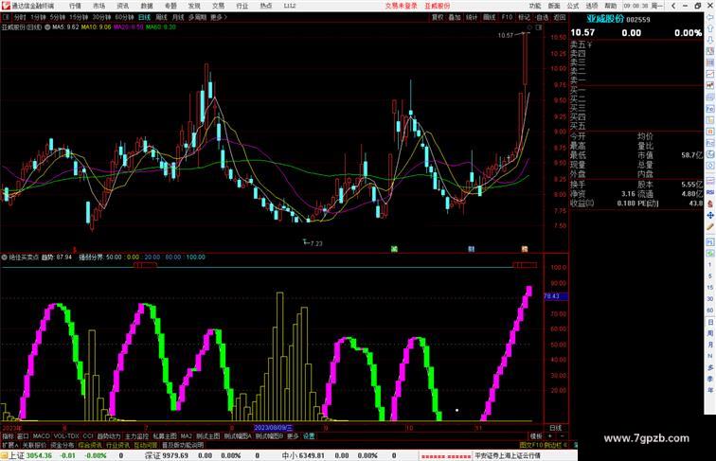Image resolution: width=716 pixels, height=461 pixels.
Task: Select the VOL-TDX indicator tab
Action: 66,436
